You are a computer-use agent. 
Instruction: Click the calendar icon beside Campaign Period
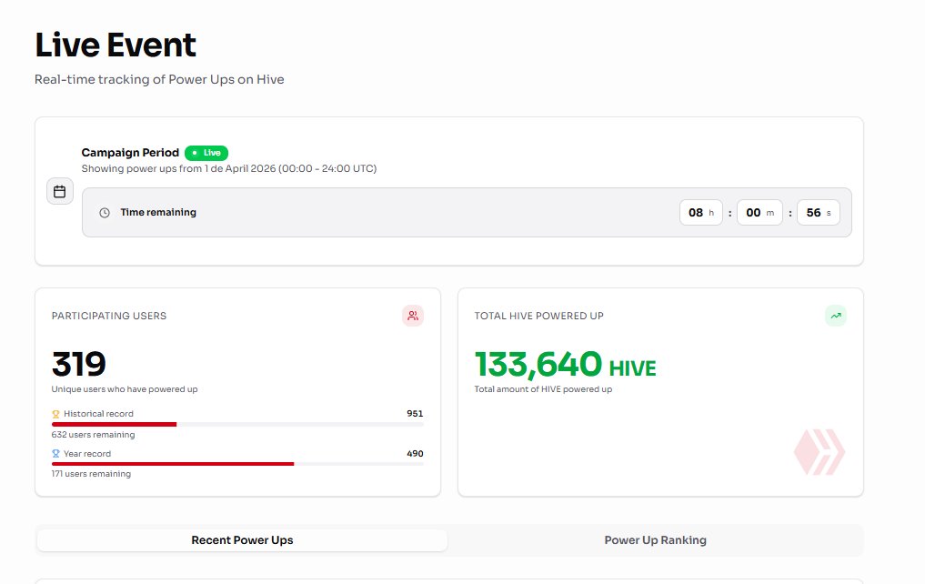click(60, 191)
